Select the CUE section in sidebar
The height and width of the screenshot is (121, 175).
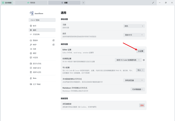(x=42, y=49)
